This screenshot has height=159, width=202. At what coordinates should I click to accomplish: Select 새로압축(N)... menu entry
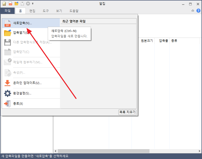click(x=31, y=23)
